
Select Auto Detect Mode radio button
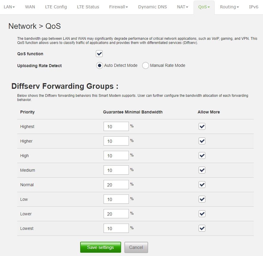point(99,65)
